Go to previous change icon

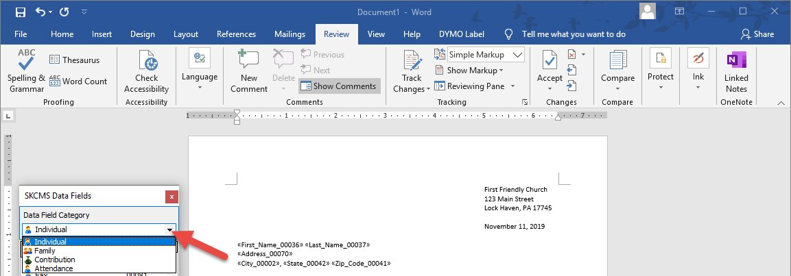(x=572, y=70)
